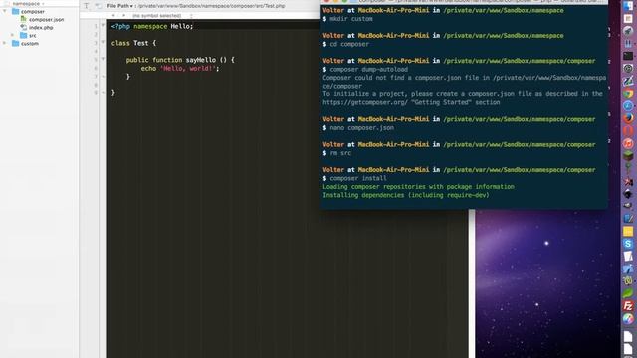Viewport: 637px width, 358px height.
Task: Click the getcomposer.org link in terminal
Action: [365, 102]
